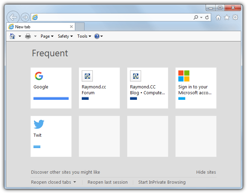Expand the Print dropdown arrow

click(x=35, y=36)
